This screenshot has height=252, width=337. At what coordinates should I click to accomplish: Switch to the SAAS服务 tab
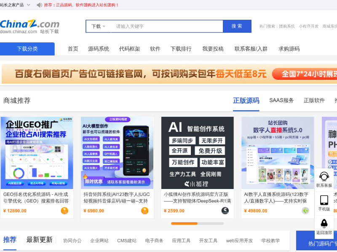(x=281, y=100)
